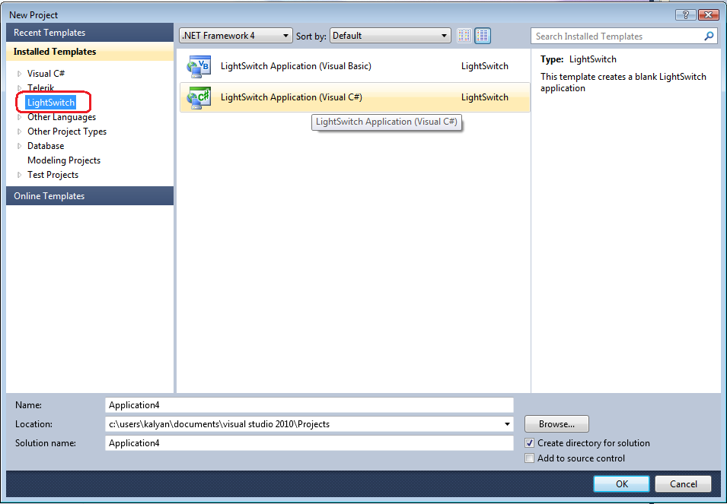Click the Solution name field

pos(309,443)
